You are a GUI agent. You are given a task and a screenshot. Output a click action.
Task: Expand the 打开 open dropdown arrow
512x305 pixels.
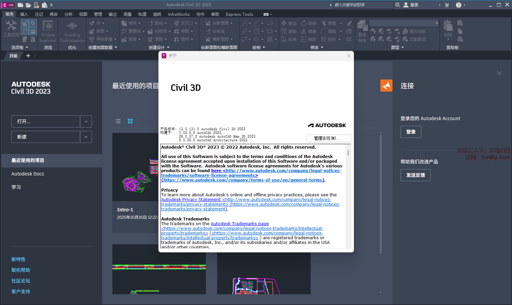pyautogui.click(x=86, y=121)
